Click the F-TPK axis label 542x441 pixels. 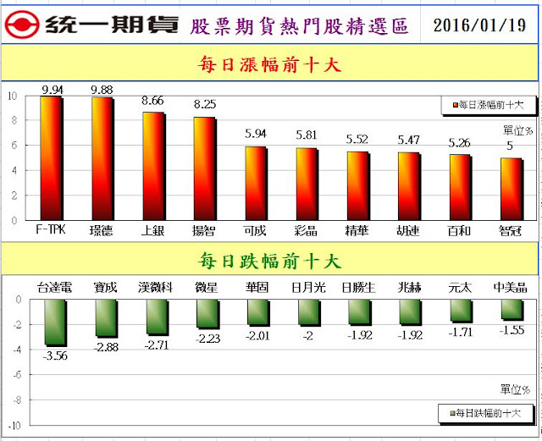pos(51,229)
